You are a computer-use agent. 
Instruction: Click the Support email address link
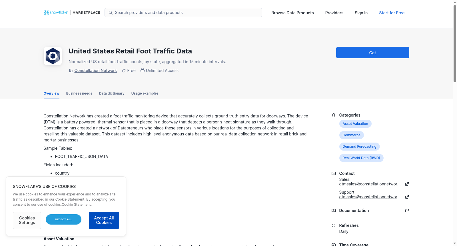370,197
